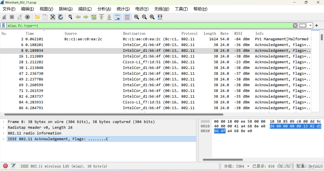Click the display filter input field
The width and height of the screenshot is (324, 171).
(149, 26)
